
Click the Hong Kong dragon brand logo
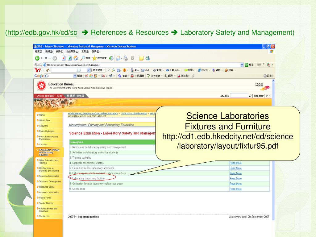coord(263,86)
